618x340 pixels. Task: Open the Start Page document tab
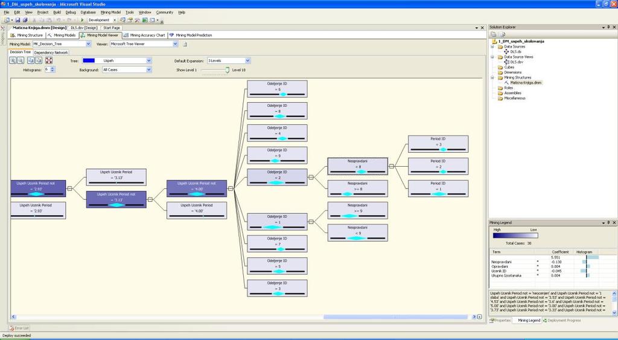[x=112, y=28]
